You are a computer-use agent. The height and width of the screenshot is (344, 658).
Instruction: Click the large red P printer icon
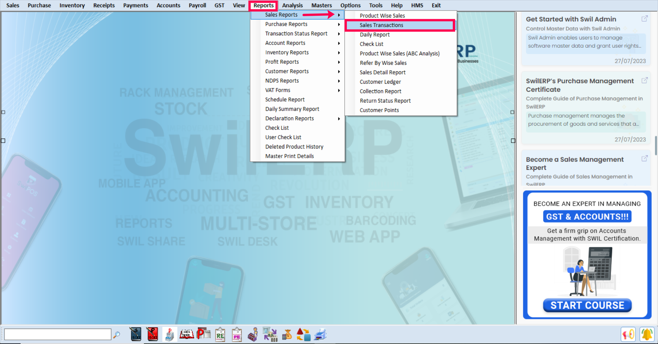tap(204, 334)
